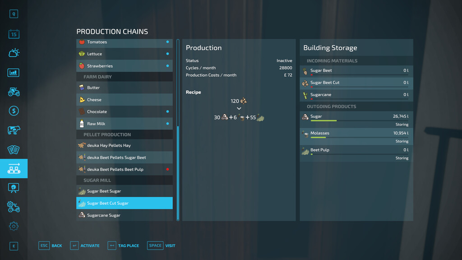The image size is (462, 260).
Task: Open the animals cow icon
Action: (x=14, y=130)
